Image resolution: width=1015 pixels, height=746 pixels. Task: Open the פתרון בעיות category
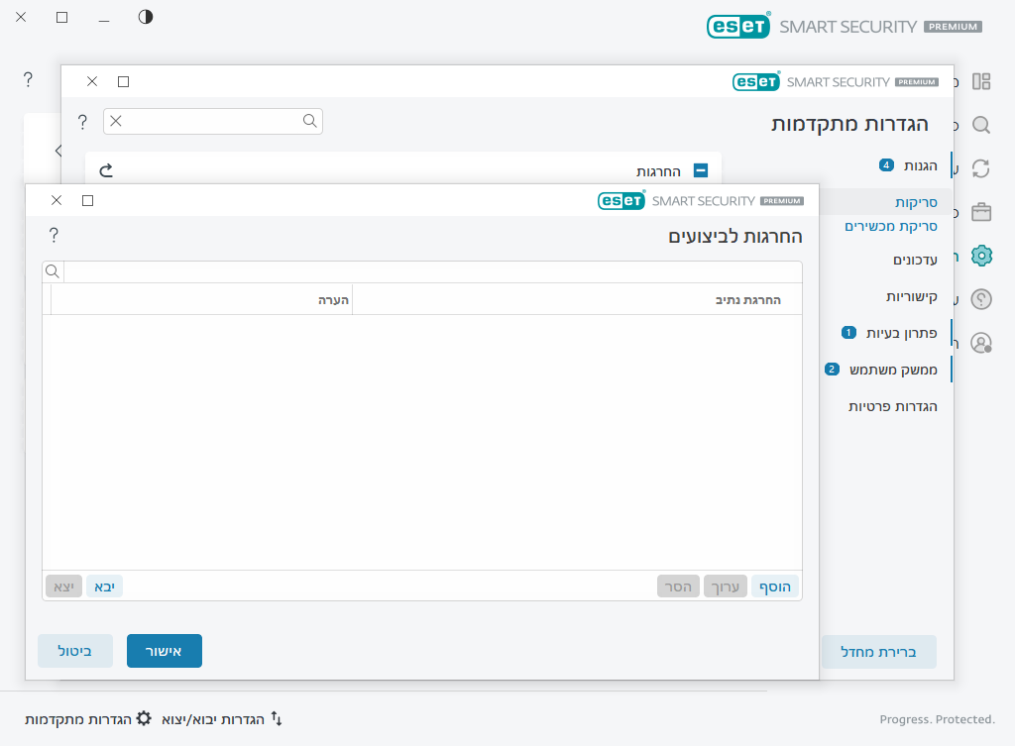click(x=902, y=333)
